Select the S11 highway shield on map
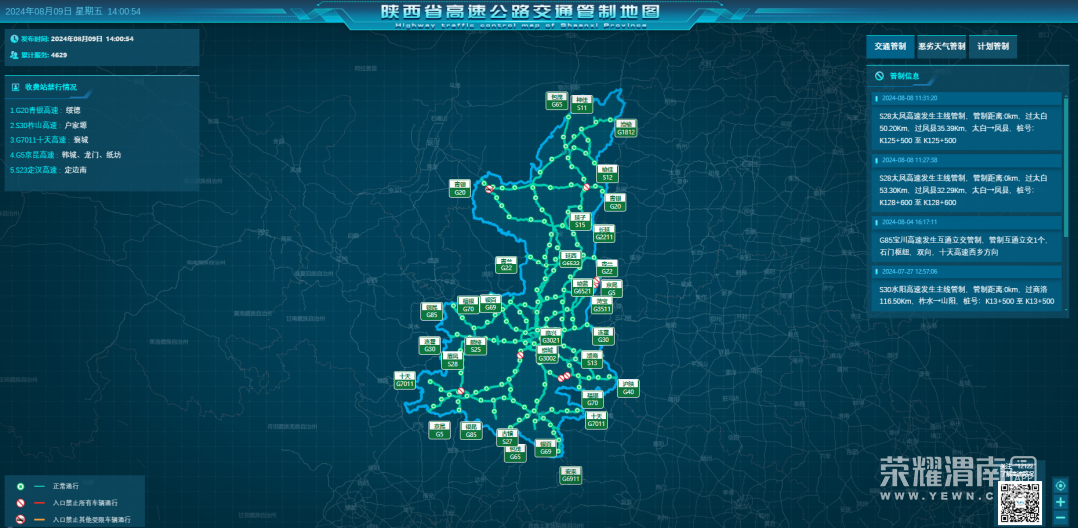 (582, 104)
